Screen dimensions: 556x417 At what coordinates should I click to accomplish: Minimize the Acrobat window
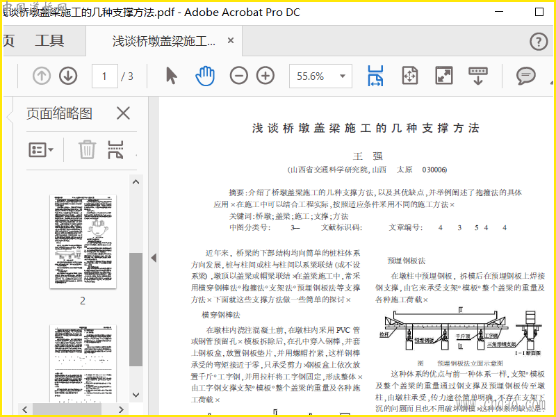(499, 12)
